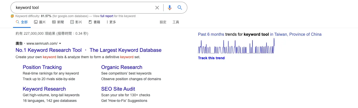Switch to the 書籍 tab
Screen dimensions: 358x108
point(94,22)
